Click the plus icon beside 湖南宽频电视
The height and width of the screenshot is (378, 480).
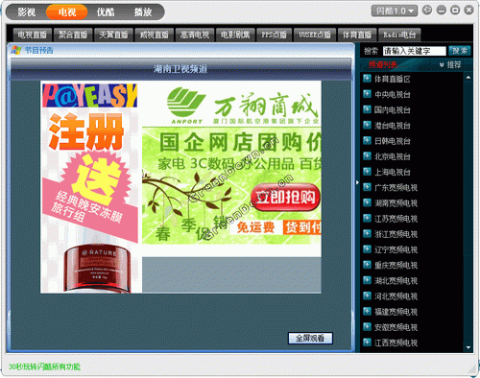pos(367,202)
